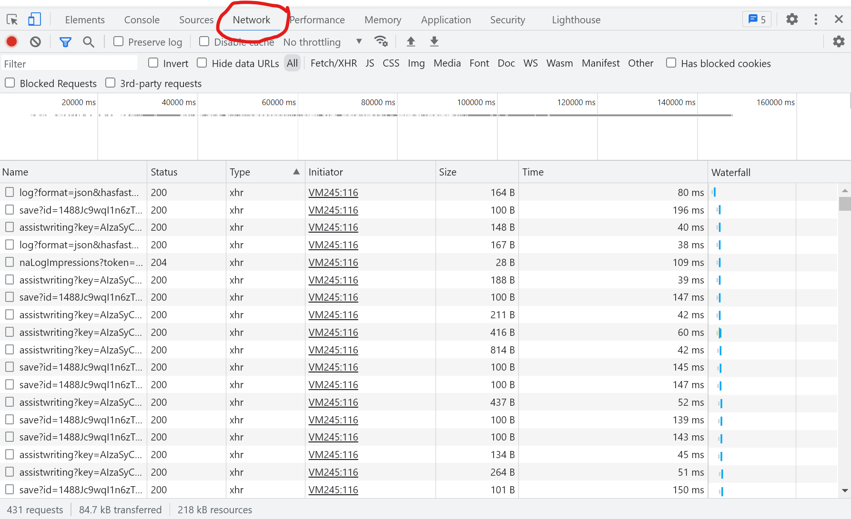Sort by the Name column header
The width and height of the screenshot is (851, 519).
pos(73,172)
